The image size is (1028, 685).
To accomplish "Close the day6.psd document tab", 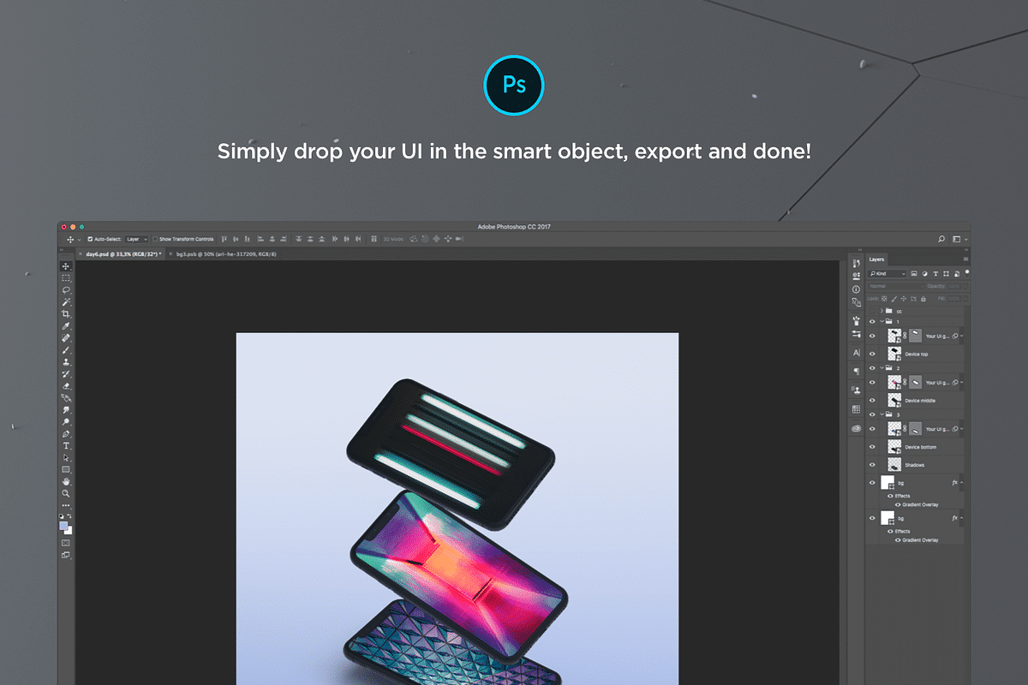I will 81,254.
